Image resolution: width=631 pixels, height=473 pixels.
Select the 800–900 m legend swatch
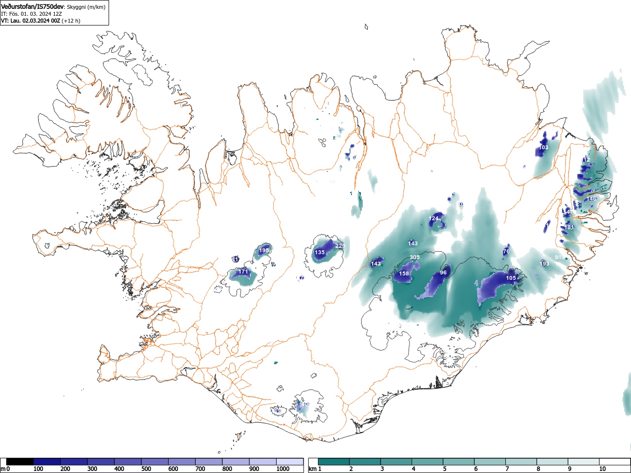[x=236, y=462]
